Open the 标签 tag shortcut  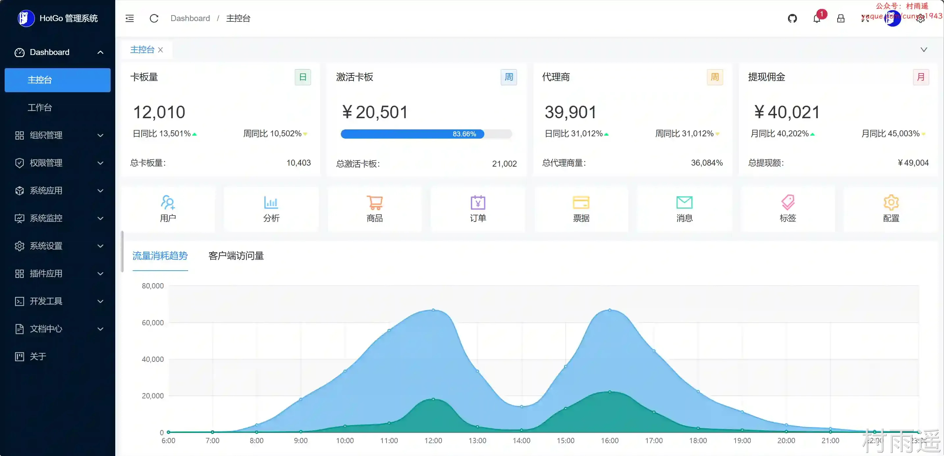pos(788,209)
